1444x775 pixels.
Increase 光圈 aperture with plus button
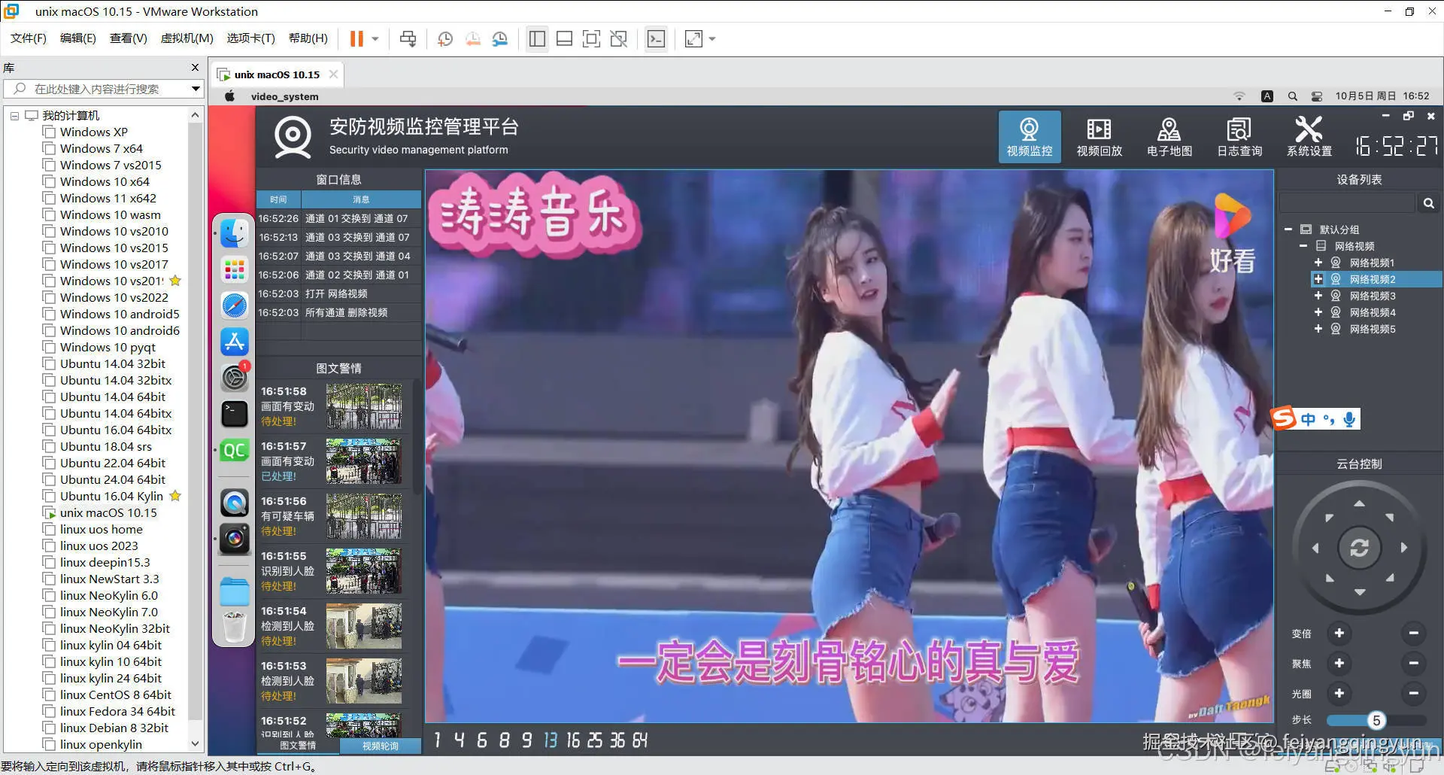pos(1339,694)
